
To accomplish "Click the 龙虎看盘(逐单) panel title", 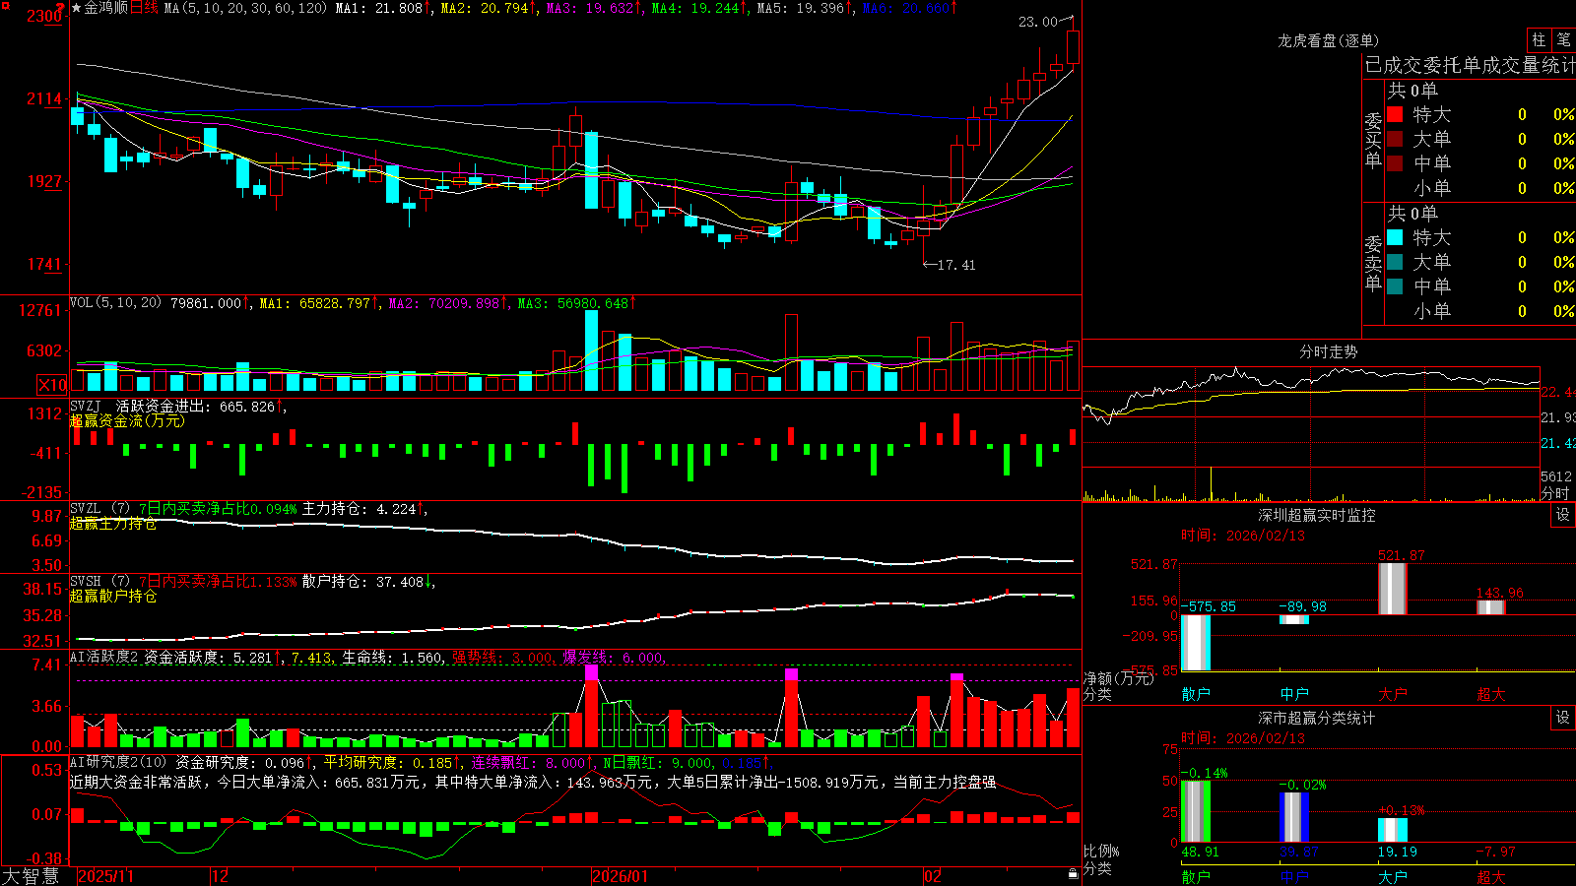I will [1328, 40].
